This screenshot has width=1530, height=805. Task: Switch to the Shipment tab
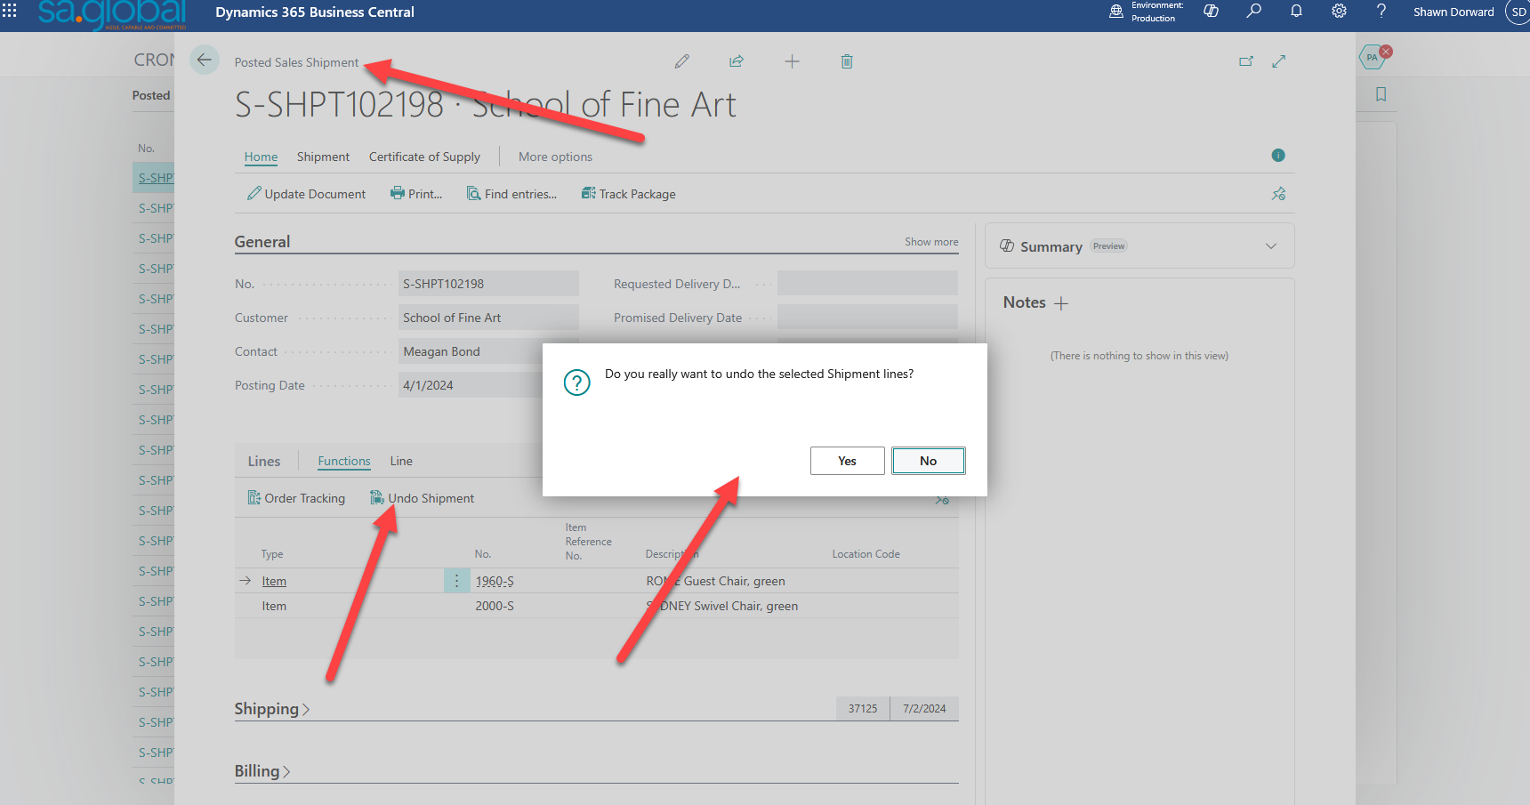[x=322, y=157]
